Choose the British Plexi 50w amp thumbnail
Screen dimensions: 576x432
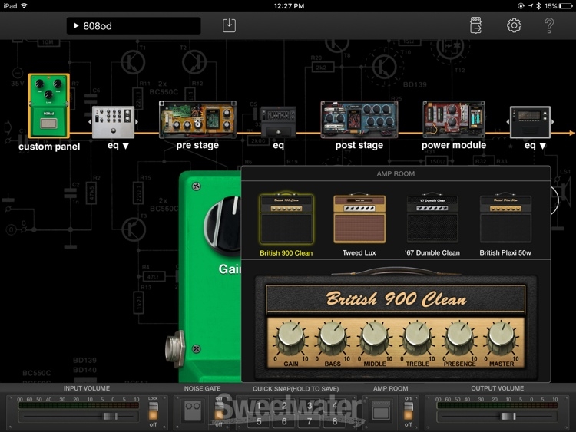pyautogui.click(x=505, y=219)
